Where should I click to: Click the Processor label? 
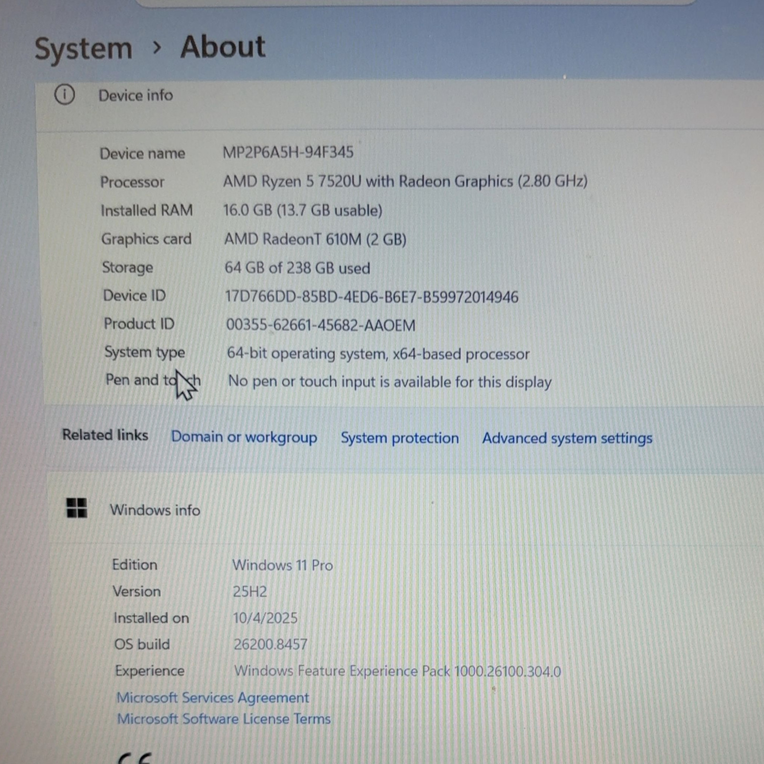pyautogui.click(x=132, y=182)
